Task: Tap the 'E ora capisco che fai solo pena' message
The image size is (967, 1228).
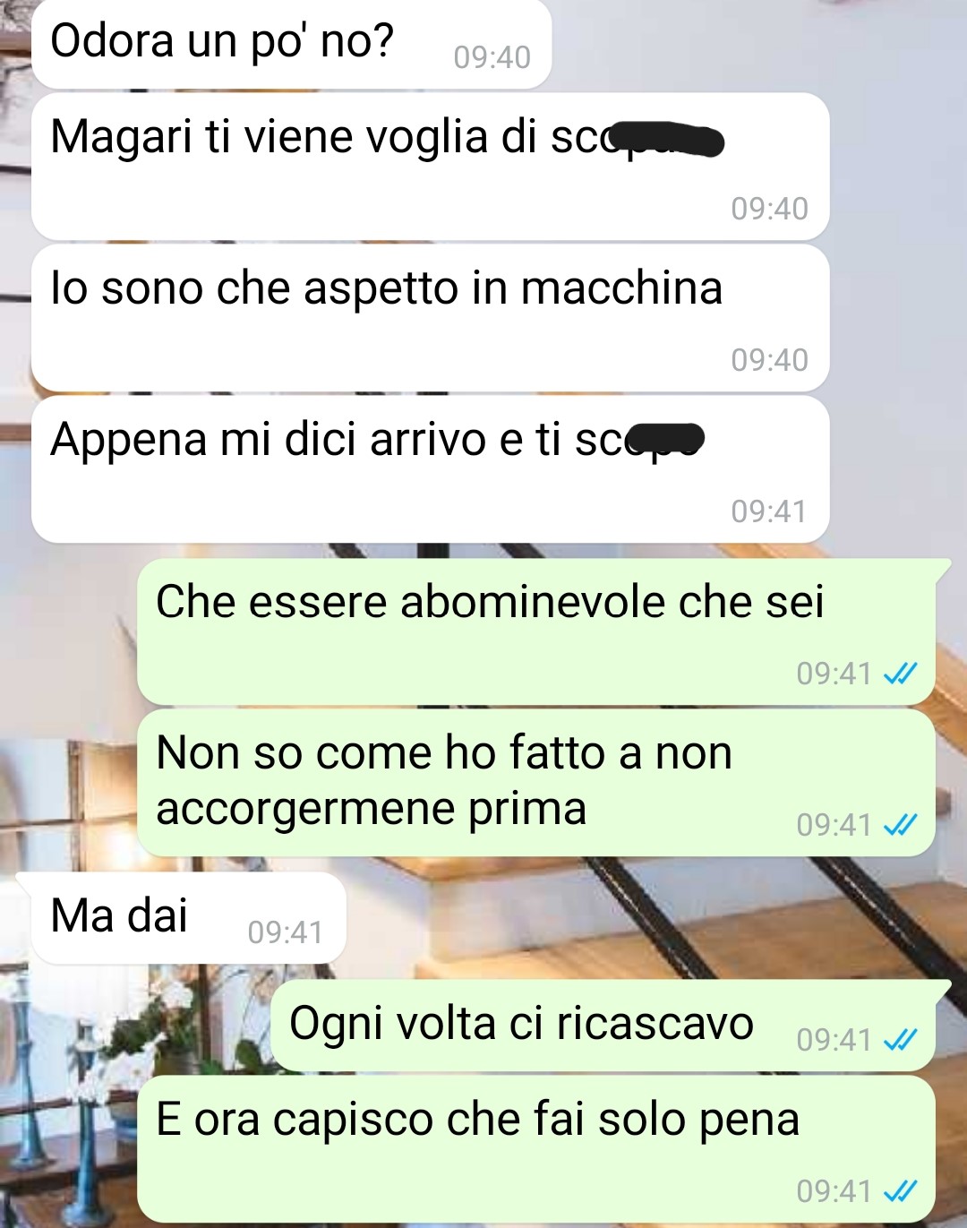Action: tap(535, 1149)
